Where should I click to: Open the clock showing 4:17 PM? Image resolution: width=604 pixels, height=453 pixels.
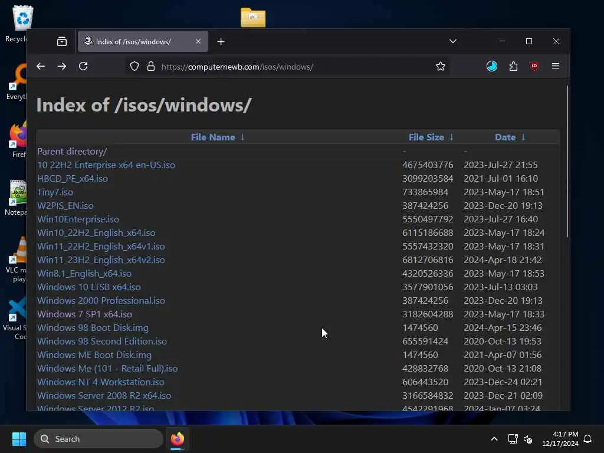point(560,439)
